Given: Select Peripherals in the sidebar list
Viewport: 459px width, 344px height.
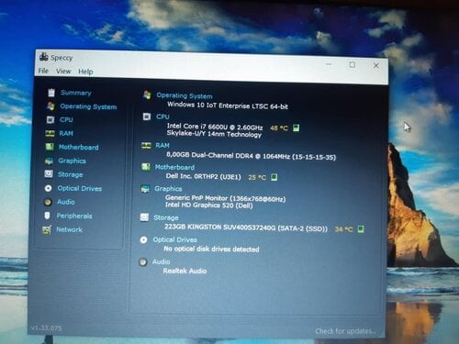Looking at the screenshot, I should click(74, 216).
